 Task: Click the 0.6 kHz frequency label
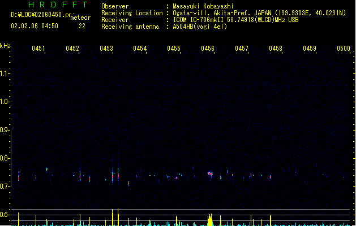point(5,215)
